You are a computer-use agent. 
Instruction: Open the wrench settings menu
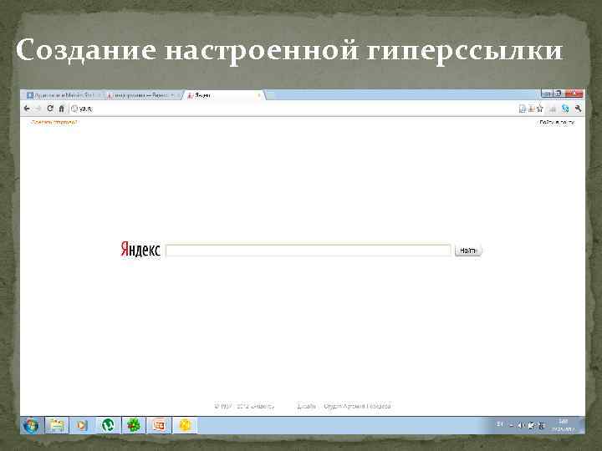(x=578, y=109)
